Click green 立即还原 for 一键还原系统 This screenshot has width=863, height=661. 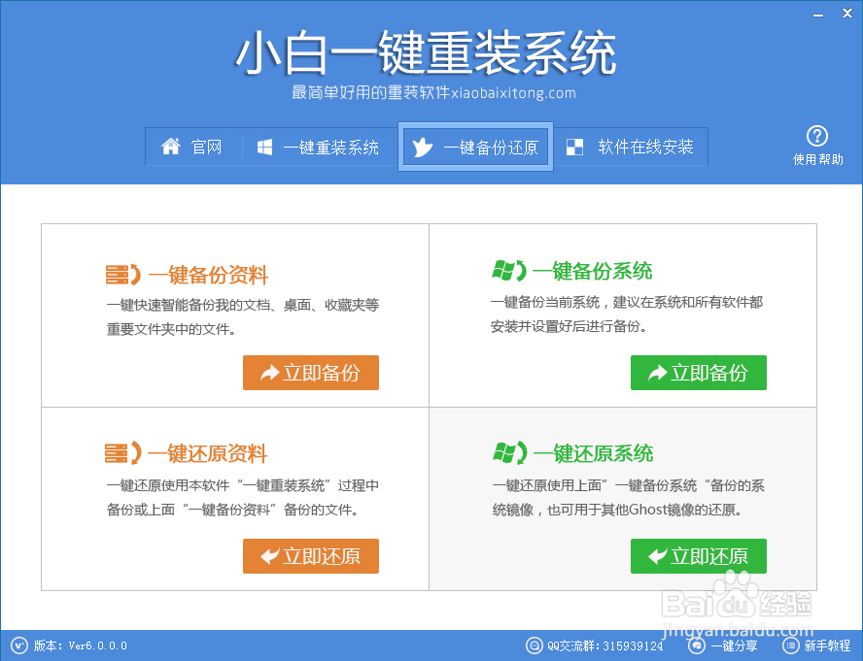click(699, 556)
